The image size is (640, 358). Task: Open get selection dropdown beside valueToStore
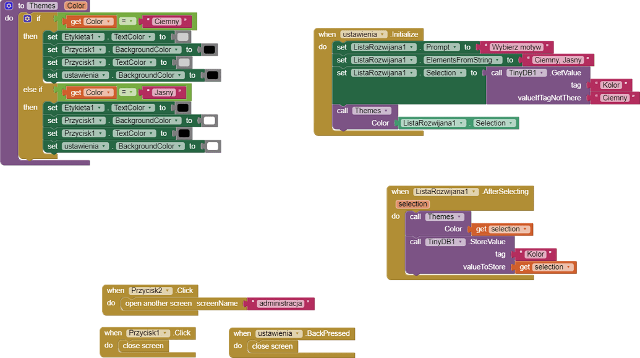click(x=568, y=267)
